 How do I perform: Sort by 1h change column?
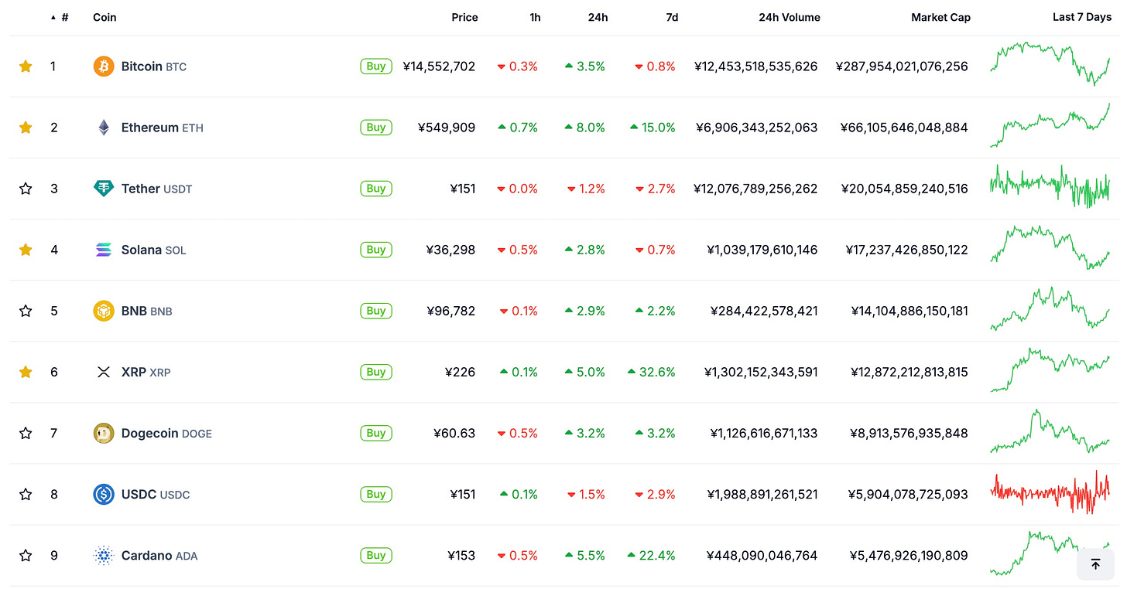coord(535,17)
